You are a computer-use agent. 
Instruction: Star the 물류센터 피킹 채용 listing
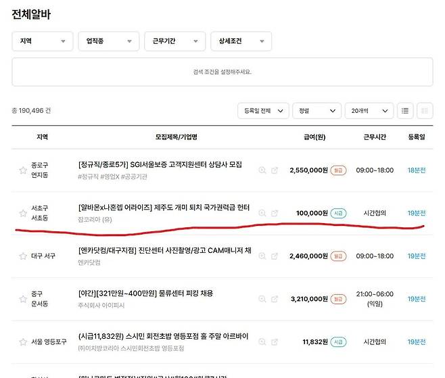[x=23, y=299]
